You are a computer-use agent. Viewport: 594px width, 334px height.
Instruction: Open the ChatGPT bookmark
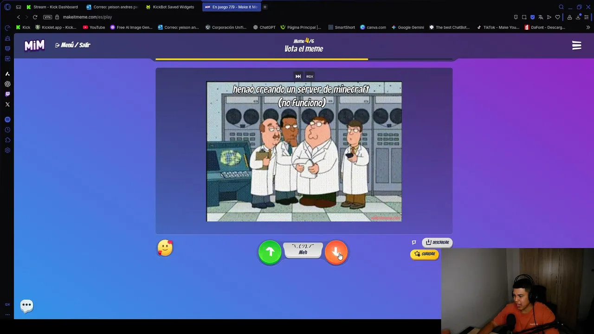(x=264, y=27)
